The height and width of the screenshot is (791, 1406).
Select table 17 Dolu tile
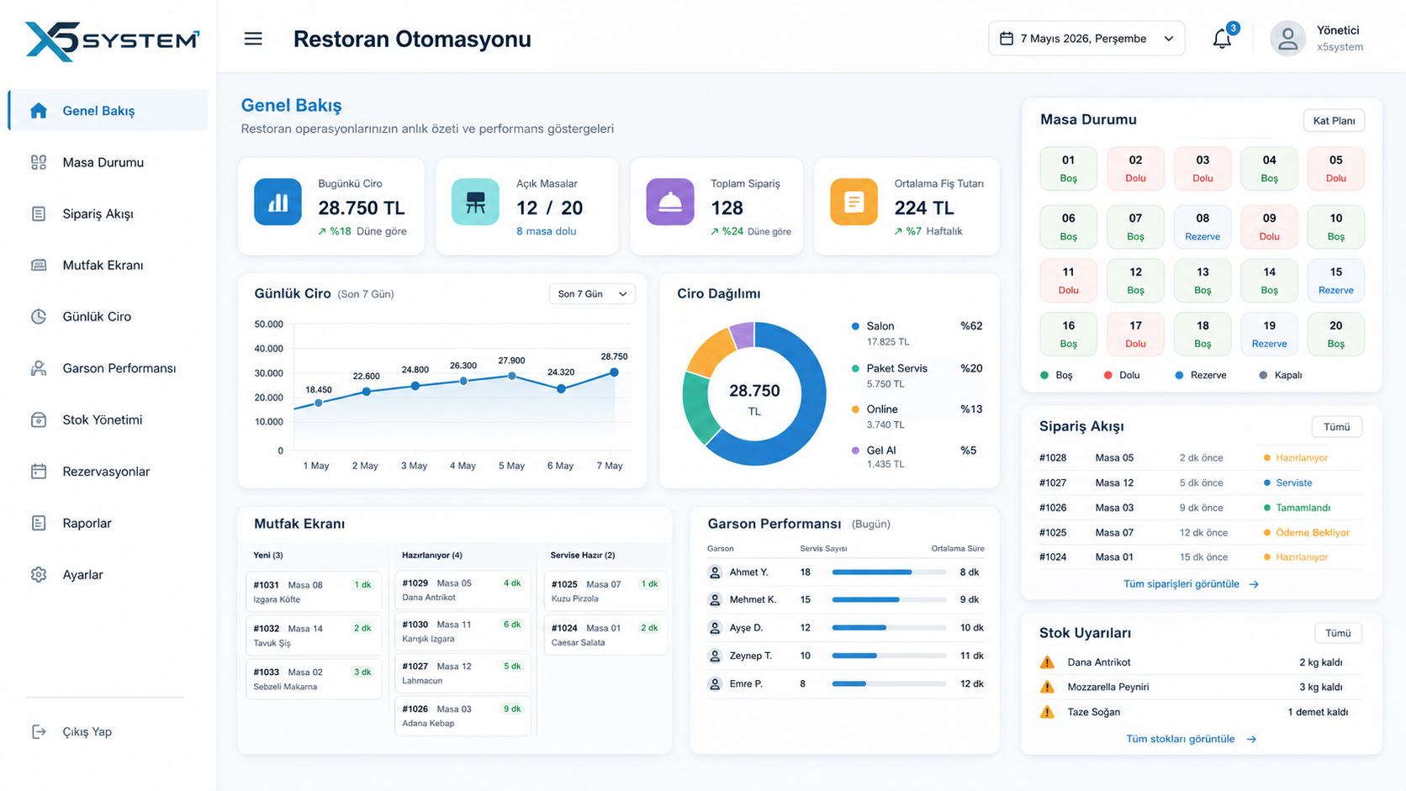[1135, 334]
